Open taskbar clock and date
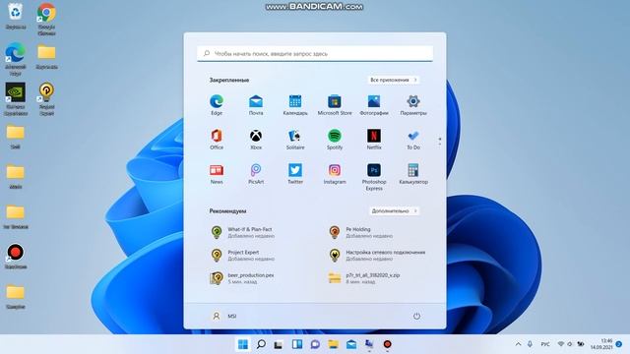The image size is (630, 354). pyautogui.click(x=601, y=344)
